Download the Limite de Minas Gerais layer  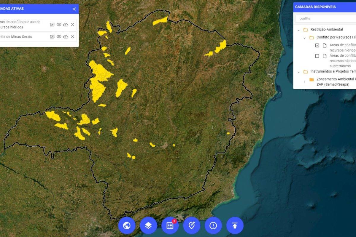[66, 37]
